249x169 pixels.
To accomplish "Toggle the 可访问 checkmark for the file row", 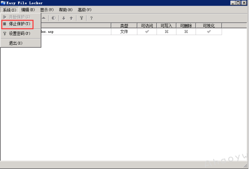I will [x=147, y=32].
